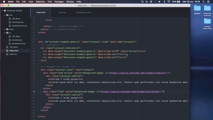Collapse the bootstrap-tutorial project folder
The image size is (213, 120).
pos(2,11)
